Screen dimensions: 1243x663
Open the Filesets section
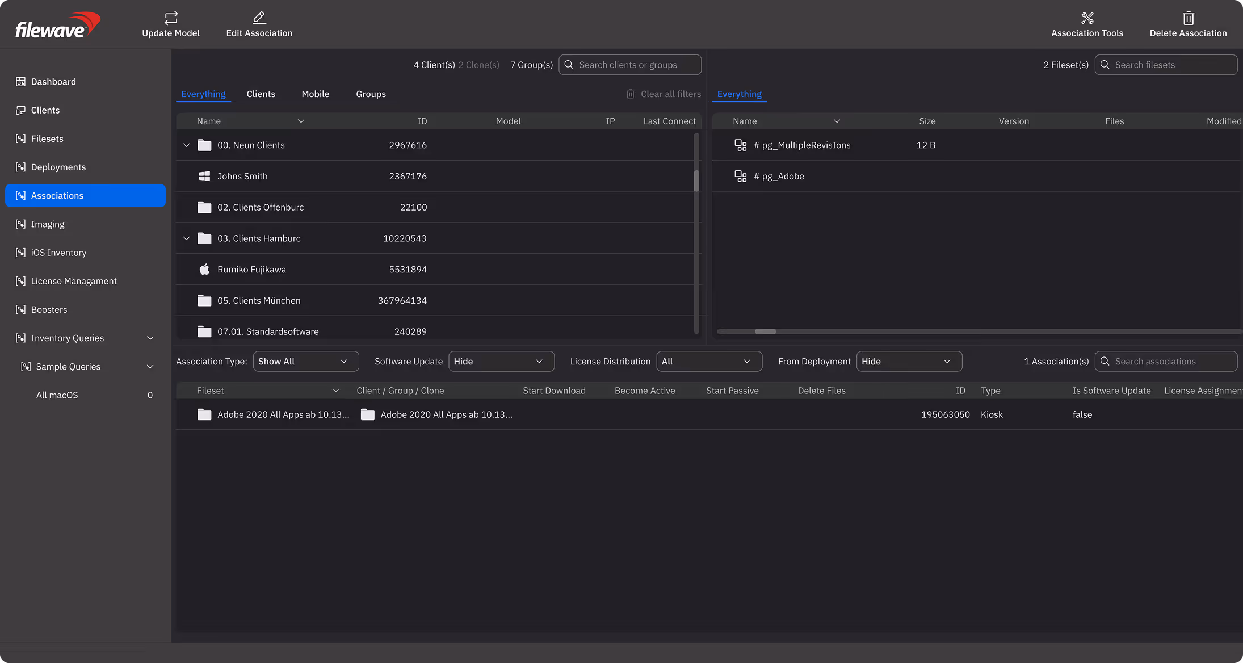tap(48, 138)
